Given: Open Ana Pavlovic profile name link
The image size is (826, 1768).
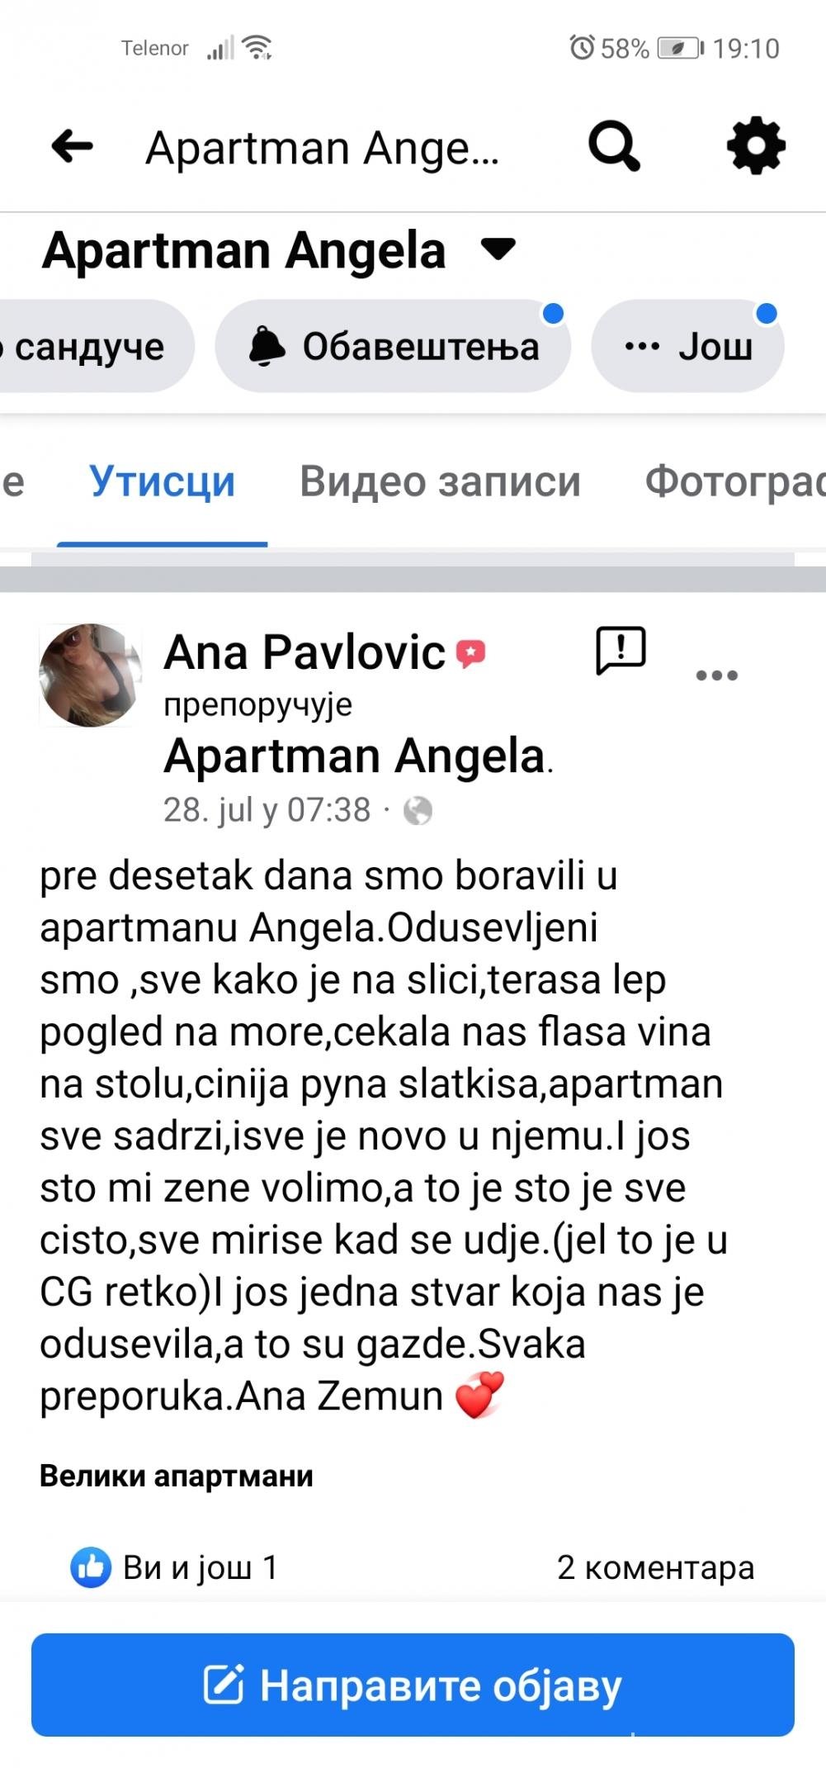Looking at the screenshot, I should 304,652.
